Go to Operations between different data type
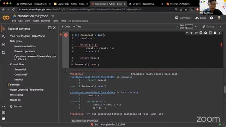This screenshot has height=127, width=226. tap(35, 58)
